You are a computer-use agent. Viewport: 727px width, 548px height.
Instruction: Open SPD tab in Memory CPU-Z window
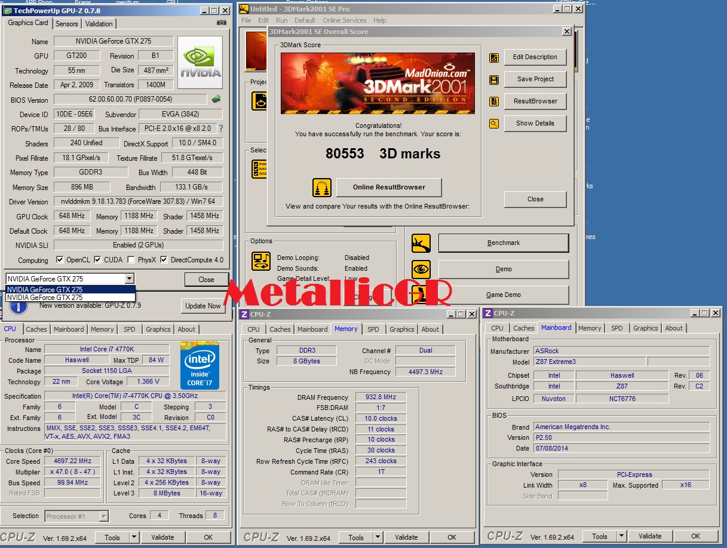pos(373,329)
